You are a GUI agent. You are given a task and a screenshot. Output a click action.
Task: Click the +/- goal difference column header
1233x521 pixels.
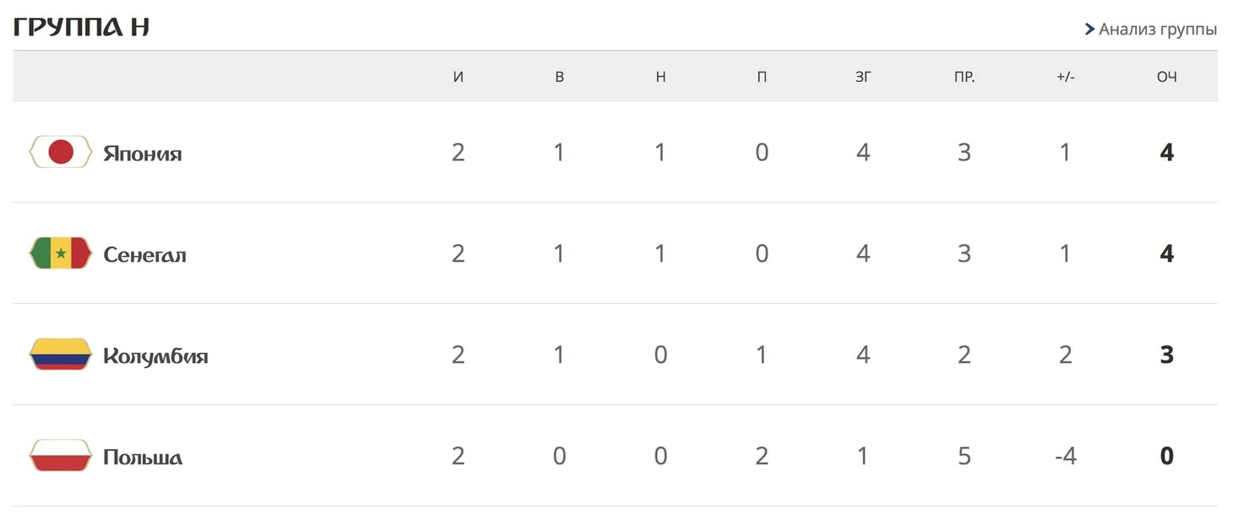(1066, 77)
